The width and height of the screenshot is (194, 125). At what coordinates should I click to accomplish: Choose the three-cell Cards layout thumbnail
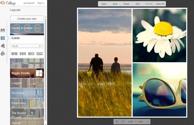point(23,54)
